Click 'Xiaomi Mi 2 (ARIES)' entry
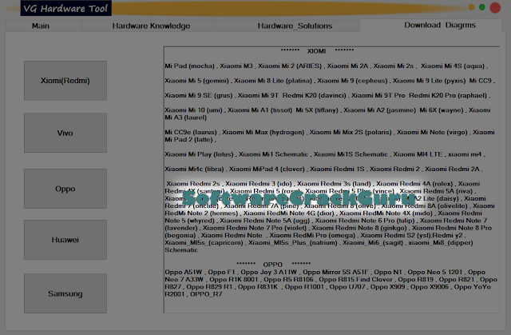 click(x=290, y=66)
